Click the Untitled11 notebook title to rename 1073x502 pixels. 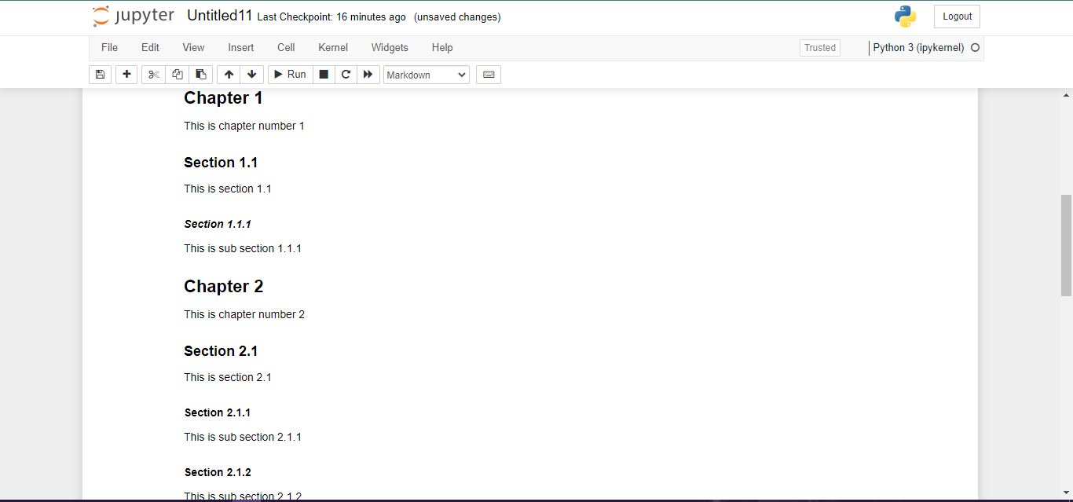tap(219, 16)
